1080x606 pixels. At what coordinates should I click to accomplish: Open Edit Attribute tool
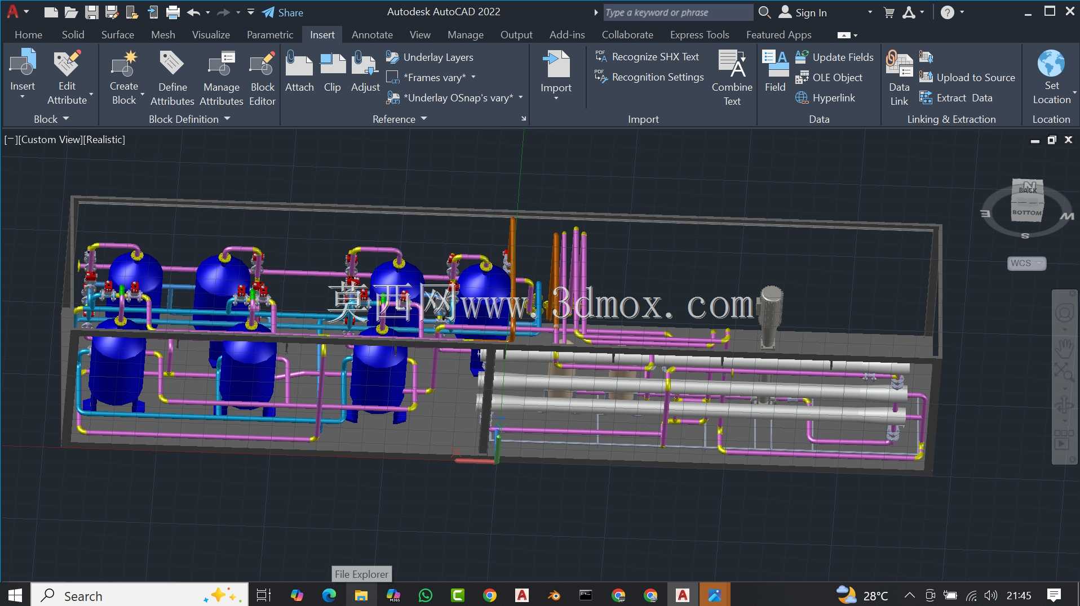pos(67,76)
